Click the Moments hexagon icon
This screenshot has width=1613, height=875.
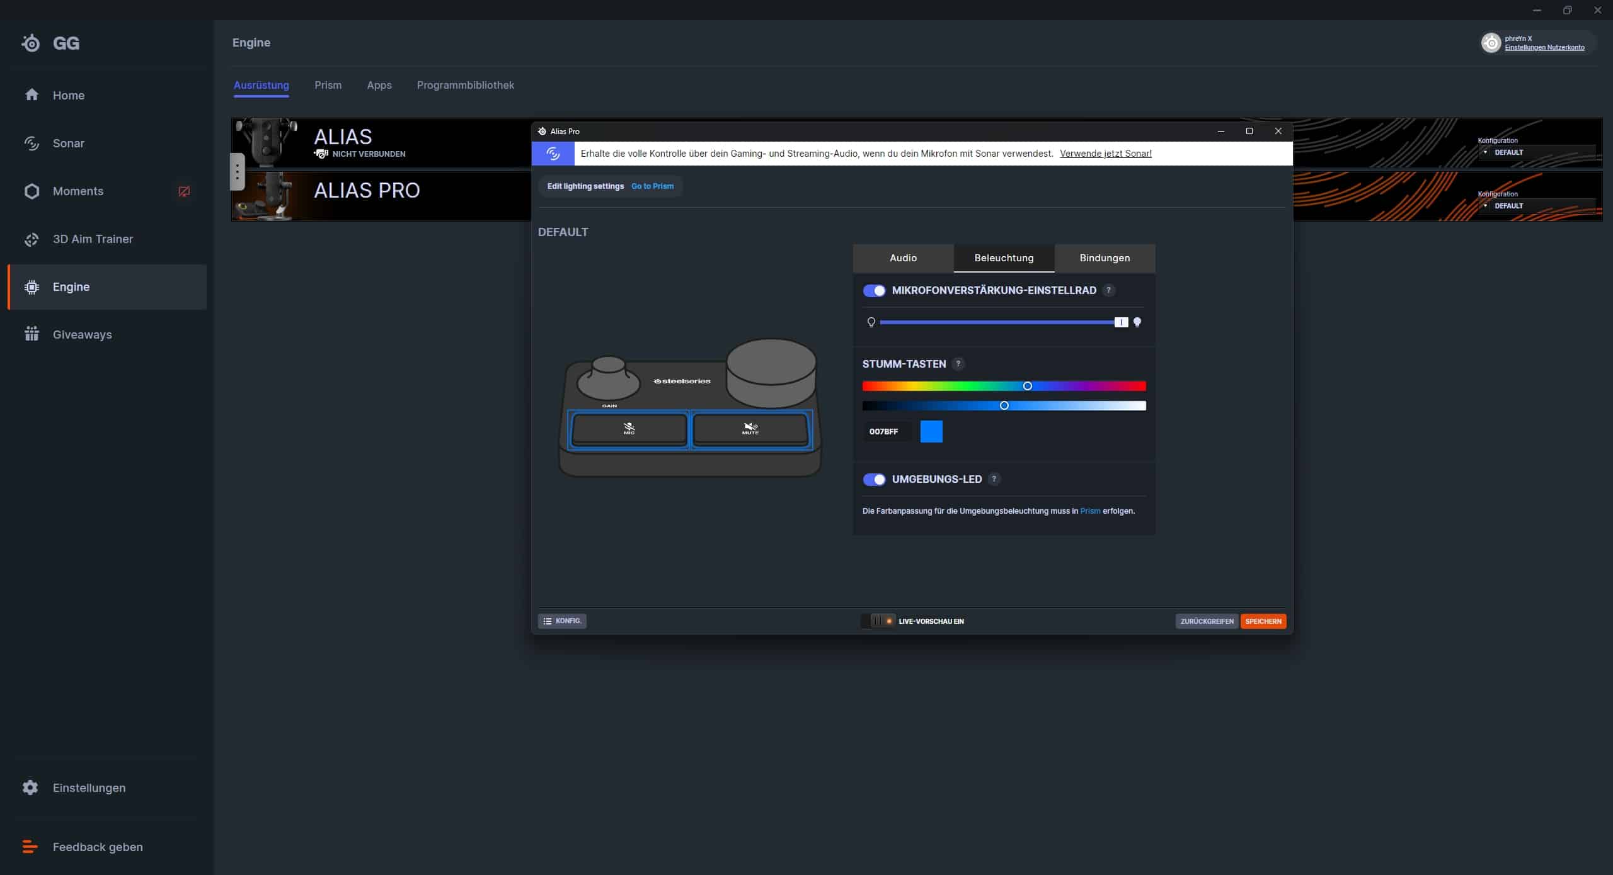[x=32, y=191]
